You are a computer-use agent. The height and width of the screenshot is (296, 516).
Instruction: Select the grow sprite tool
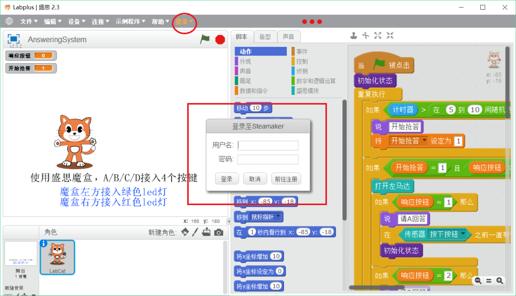coord(378,35)
